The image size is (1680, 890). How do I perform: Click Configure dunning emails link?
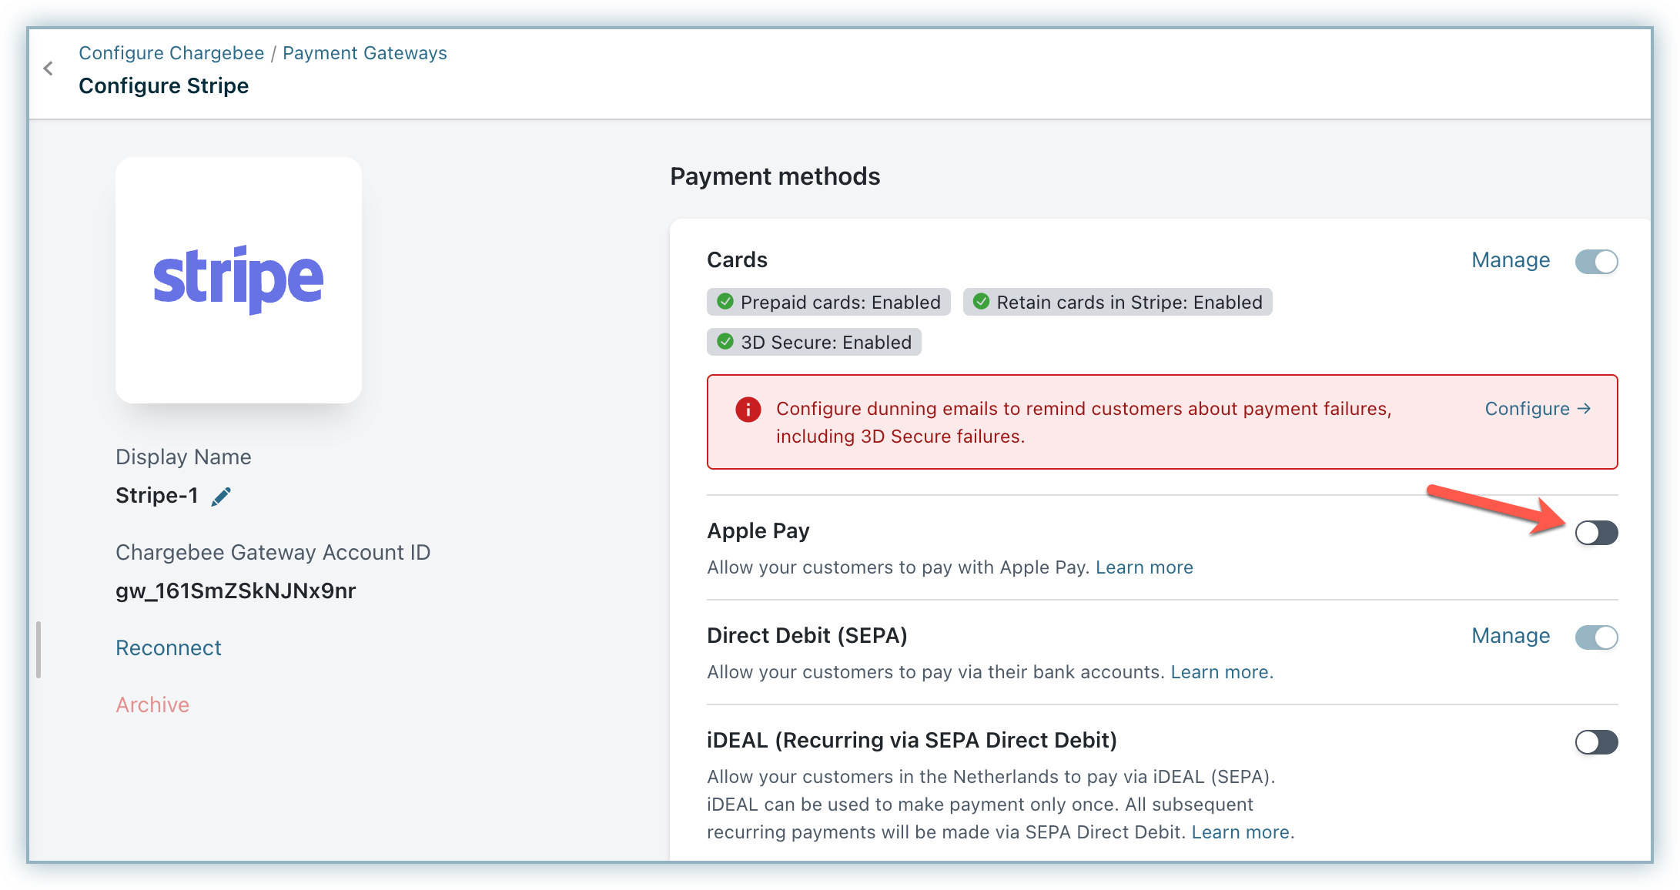coord(1537,409)
